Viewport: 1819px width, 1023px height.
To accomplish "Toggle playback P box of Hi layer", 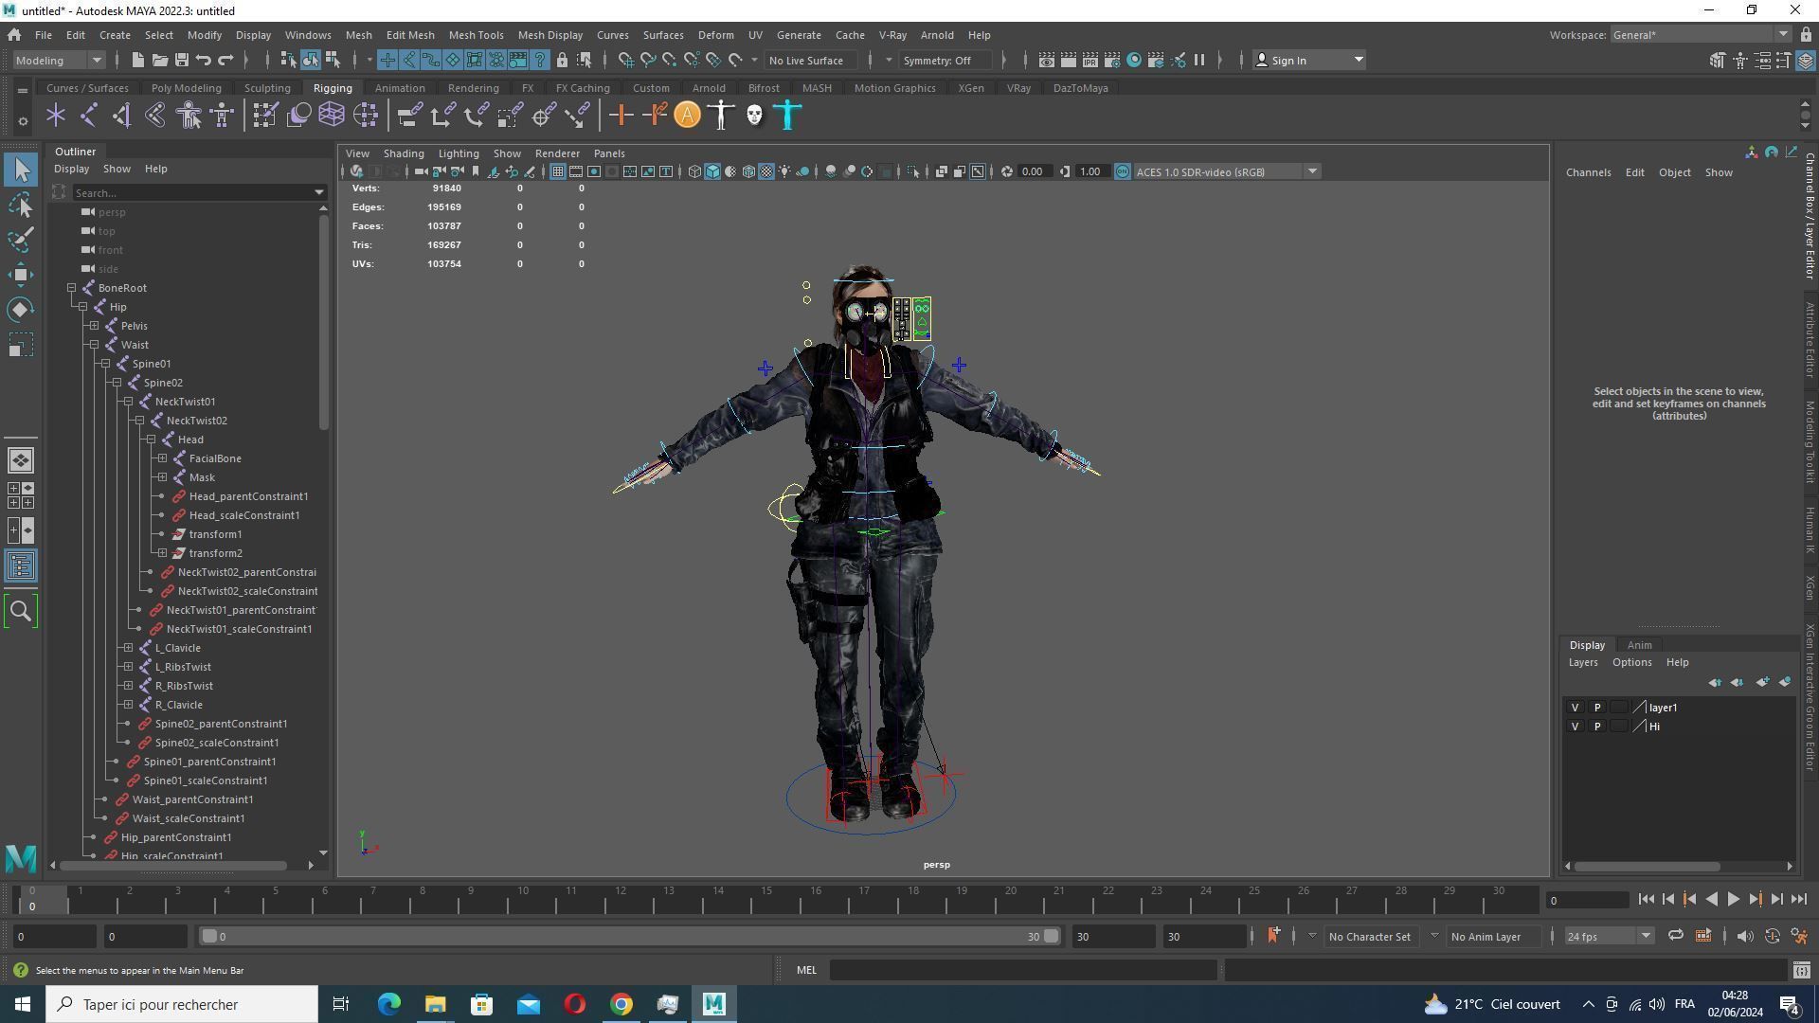I will [1597, 727].
